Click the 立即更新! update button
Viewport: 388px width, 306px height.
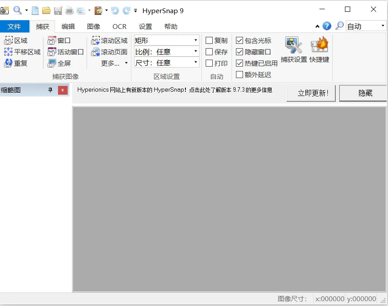click(311, 93)
